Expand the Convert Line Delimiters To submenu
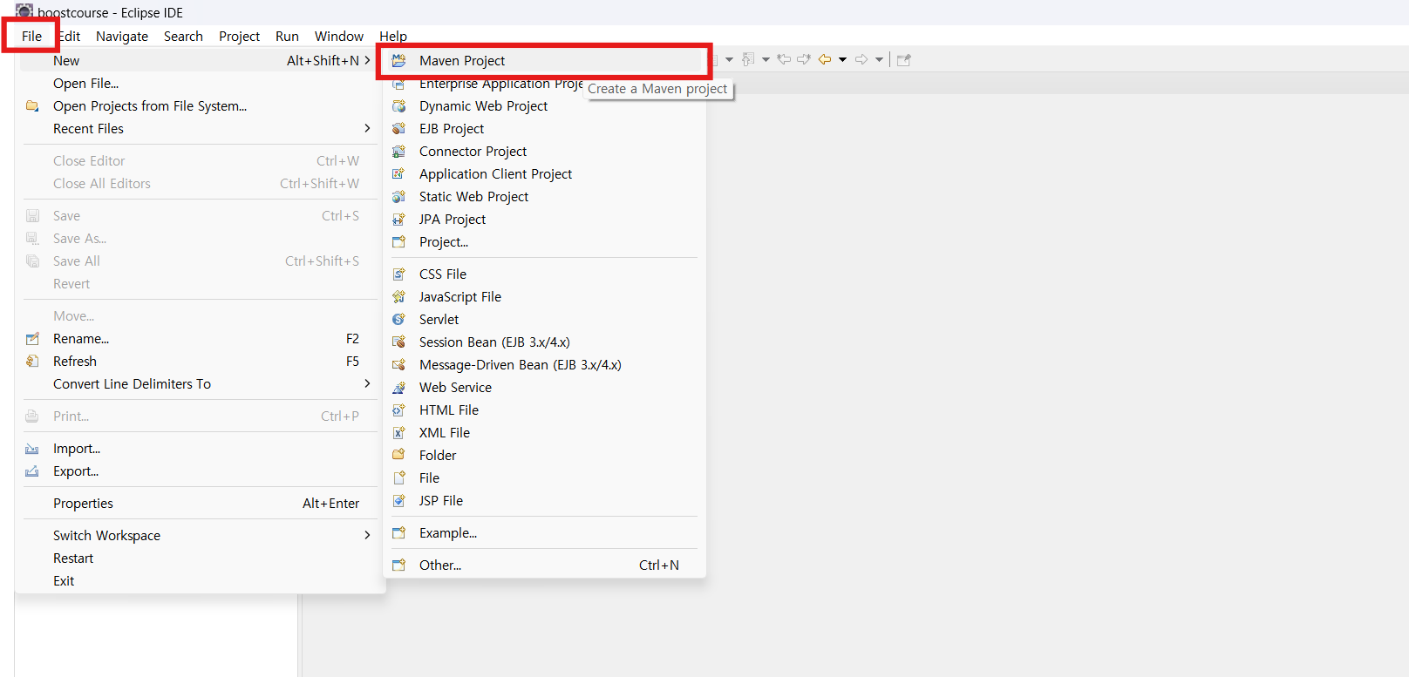This screenshot has height=677, width=1409. tap(367, 383)
